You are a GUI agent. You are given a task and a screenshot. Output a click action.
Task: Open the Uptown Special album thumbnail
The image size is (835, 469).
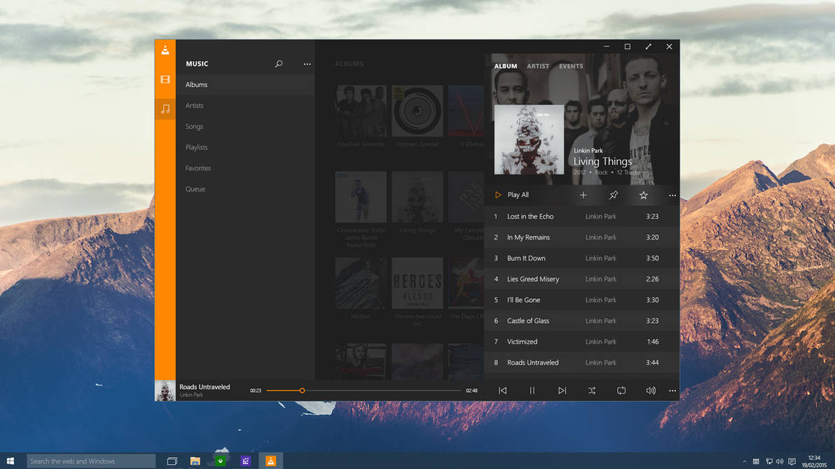point(417,111)
